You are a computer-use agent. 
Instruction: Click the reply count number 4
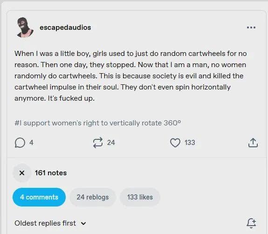click(31, 143)
